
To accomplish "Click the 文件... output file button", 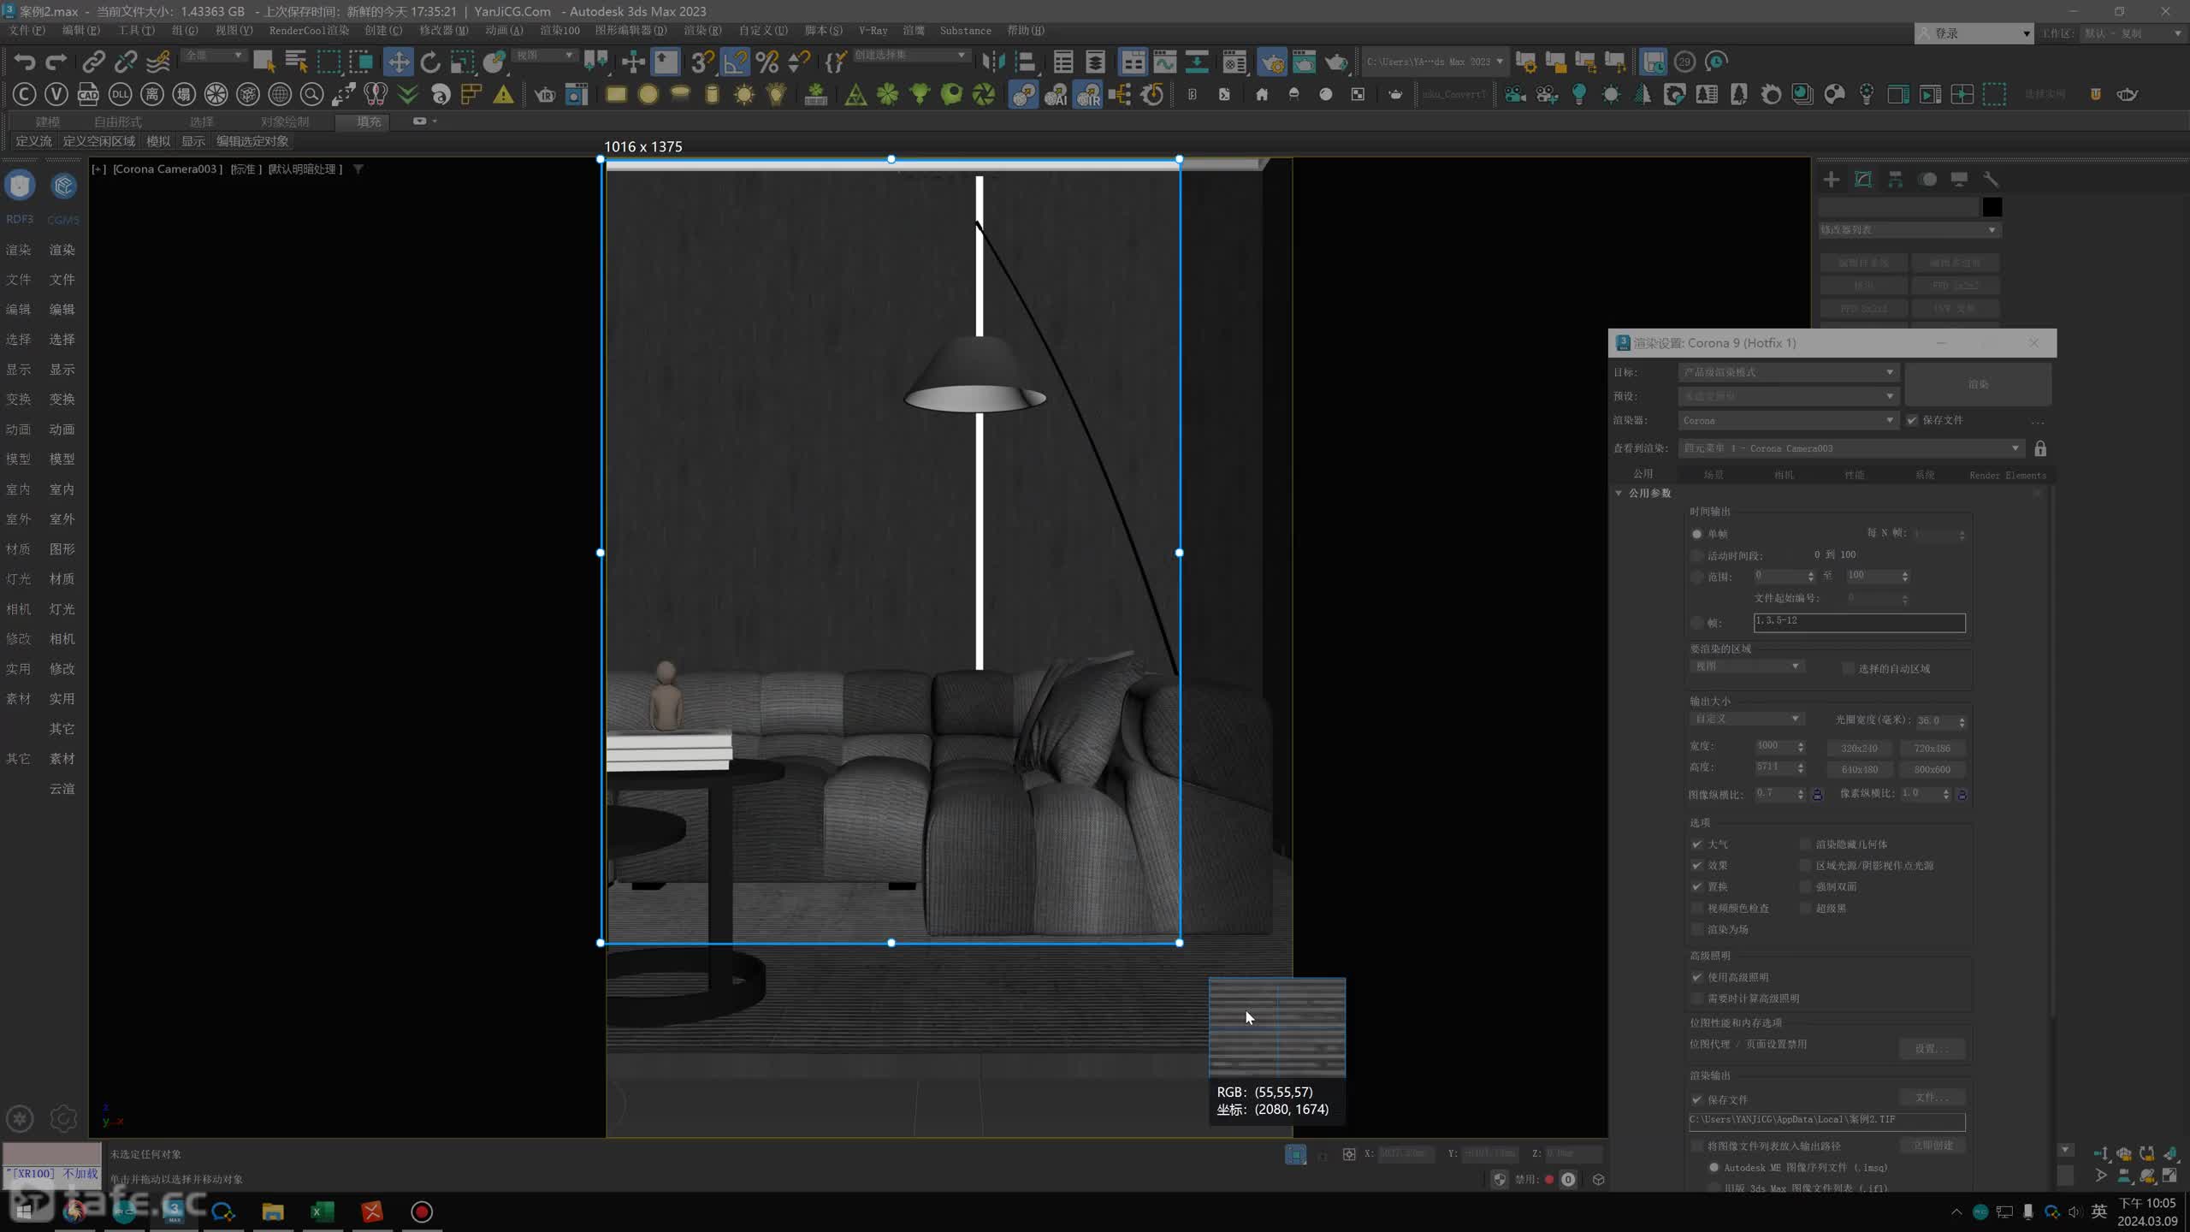I will [x=1932, y=1098].
